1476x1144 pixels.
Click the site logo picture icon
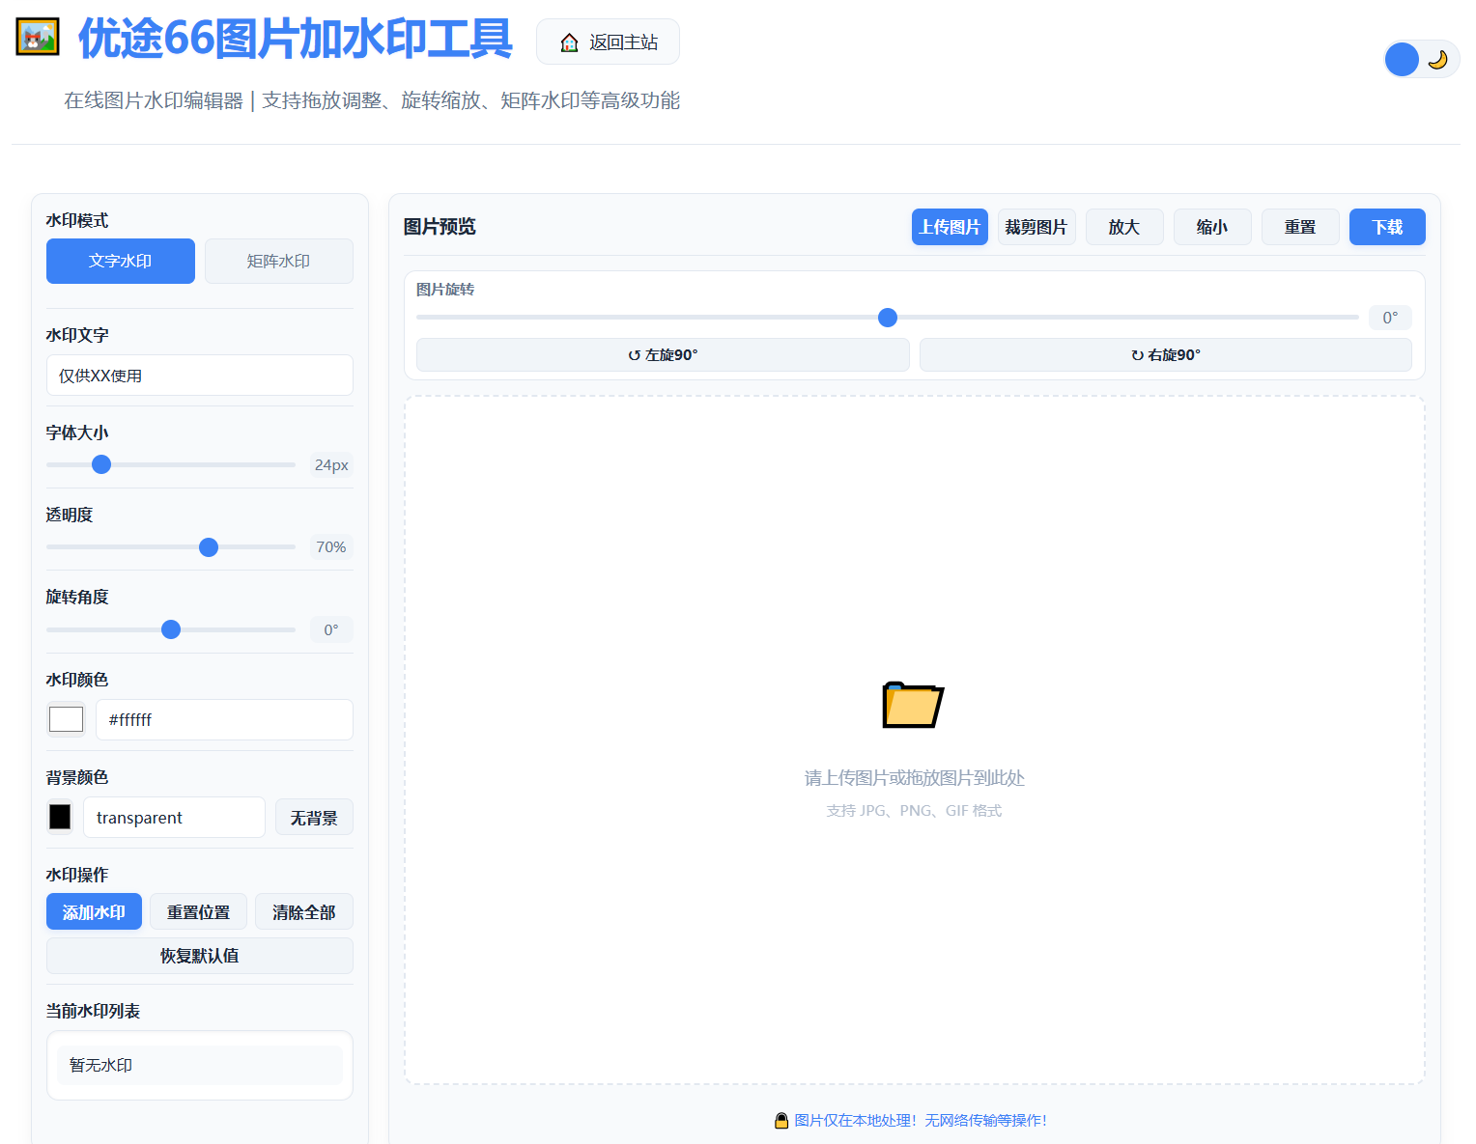click(x=38, y=38)
